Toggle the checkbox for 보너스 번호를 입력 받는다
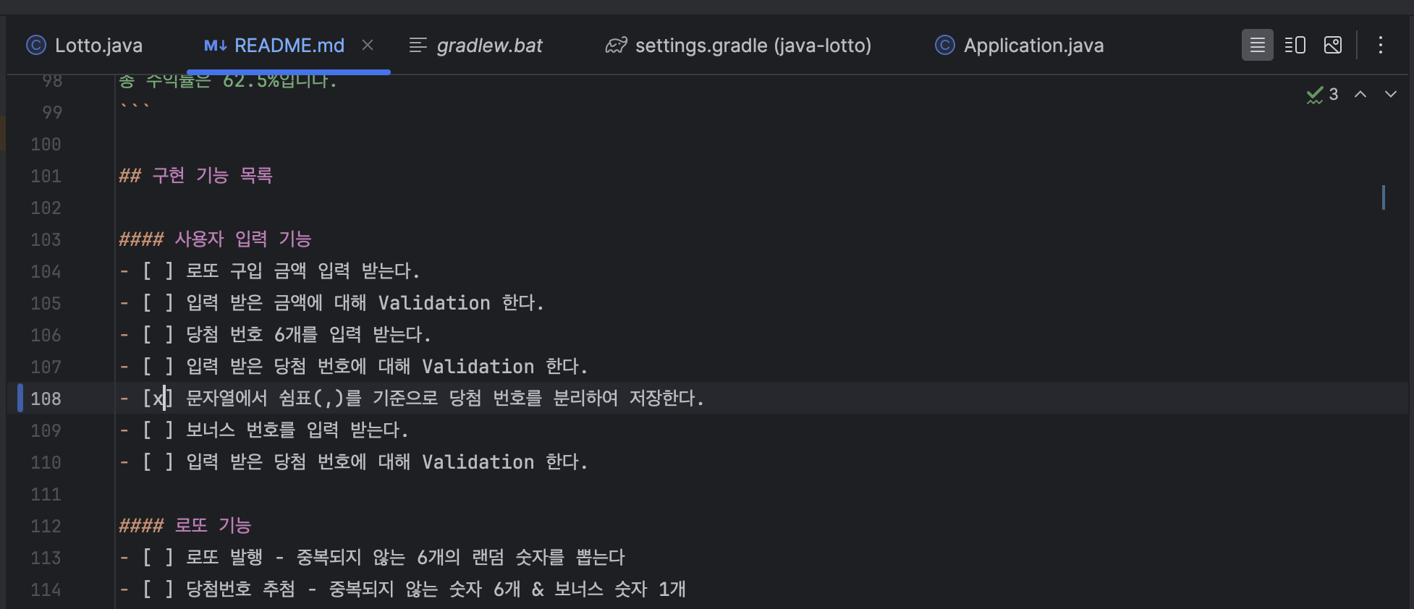1414x609 pixels. tap(158, 430)
